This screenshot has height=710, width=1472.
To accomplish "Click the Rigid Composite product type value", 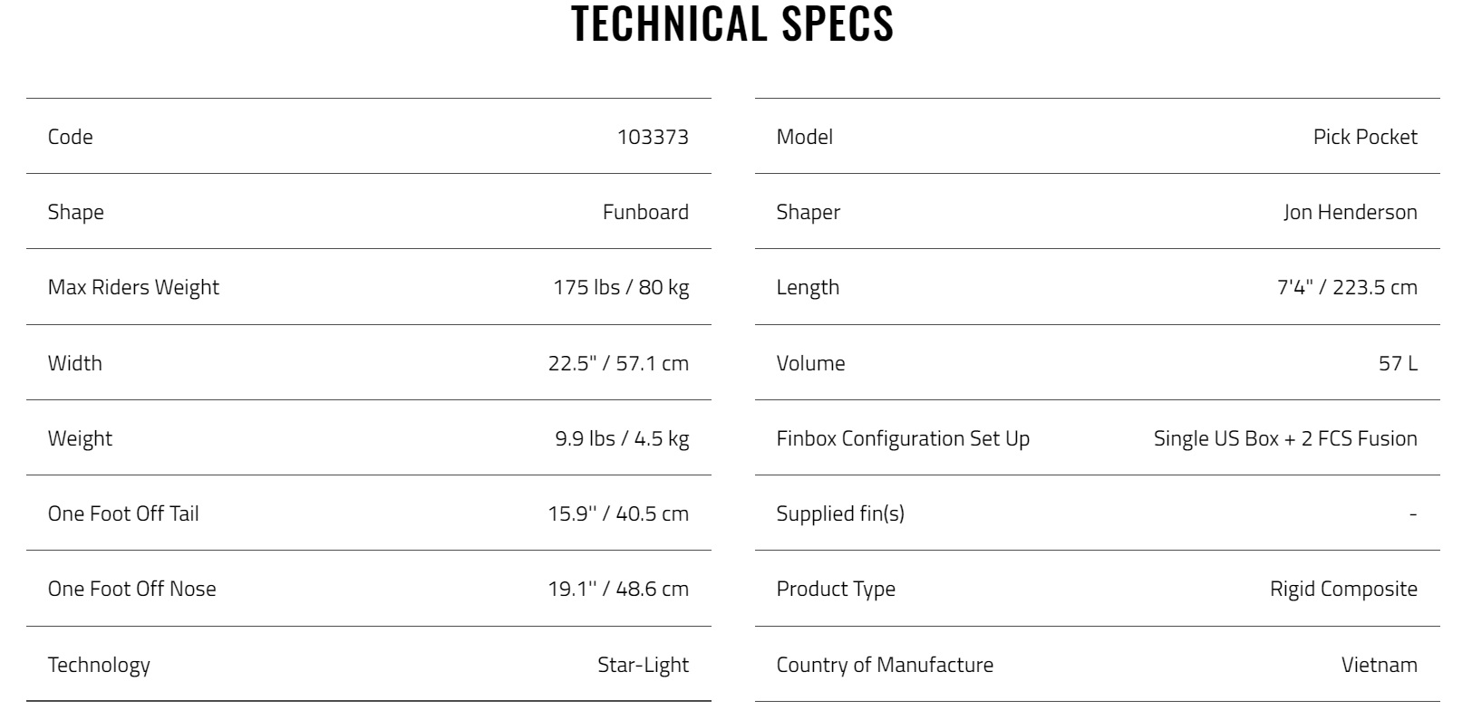I will coord(1343,589).
